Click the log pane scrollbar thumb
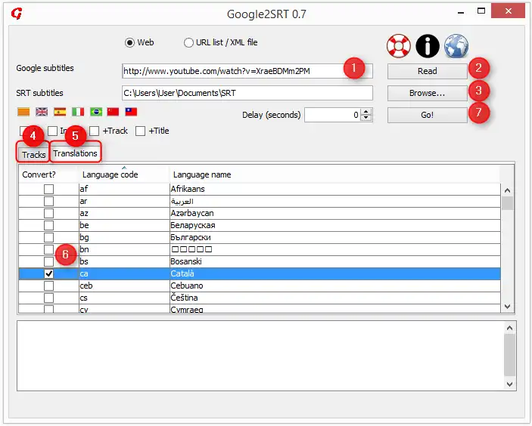The width and height of the screenshot is (532, 426). click(509, 355)
